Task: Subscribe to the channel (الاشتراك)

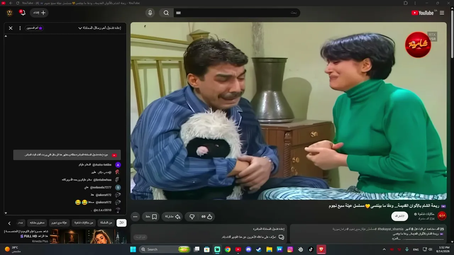Action: tap(399, 216)
